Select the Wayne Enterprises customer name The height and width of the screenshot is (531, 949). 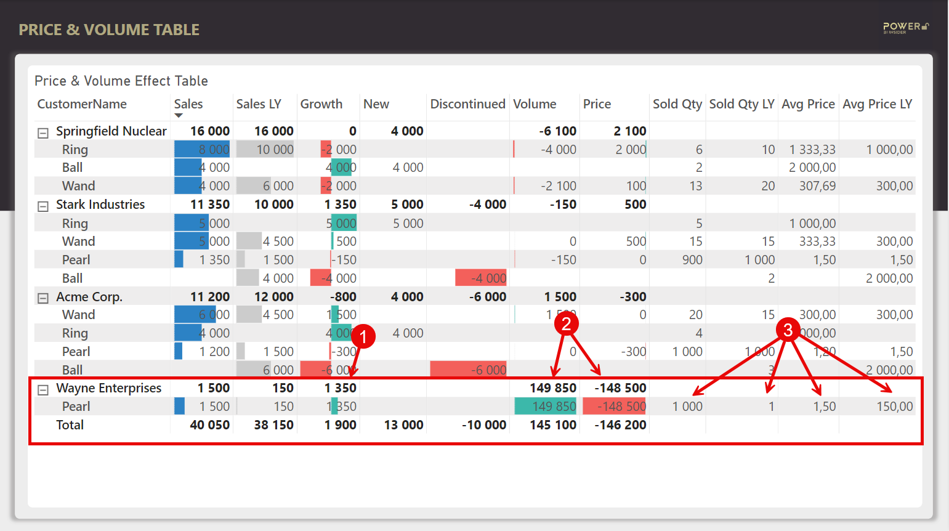coord(109,388)
